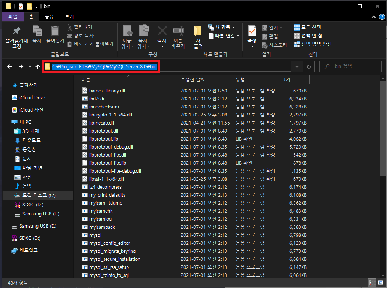Select 즐겨찾기 in navigation pane

pos(25,85)
